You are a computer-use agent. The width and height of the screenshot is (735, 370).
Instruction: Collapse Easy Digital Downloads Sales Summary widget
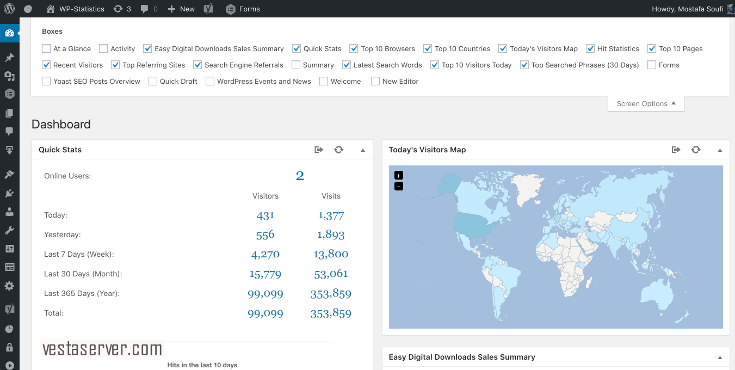(720, 357)
